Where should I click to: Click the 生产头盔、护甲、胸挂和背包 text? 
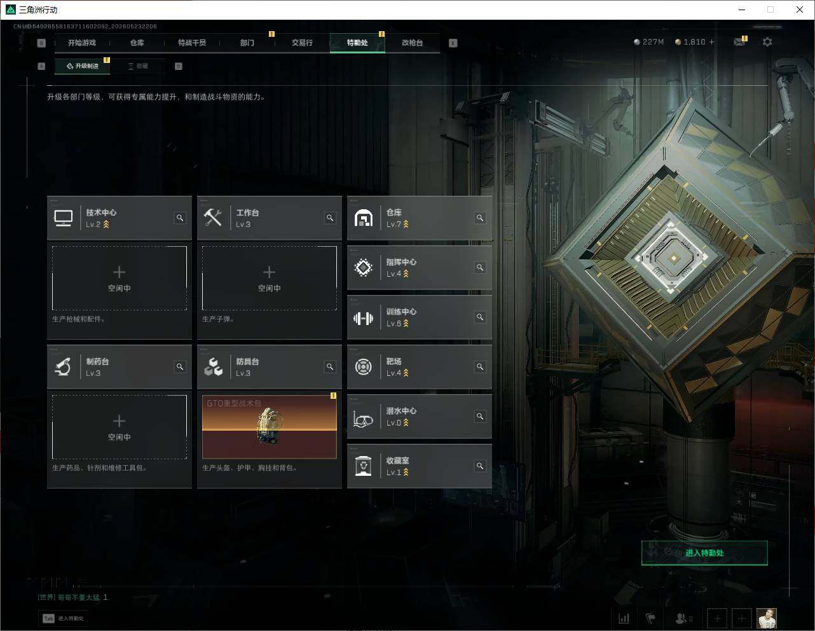coord(250,468)
